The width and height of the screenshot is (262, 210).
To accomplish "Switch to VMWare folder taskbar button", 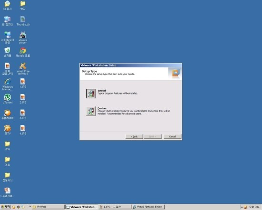I will tap(48, 207).
